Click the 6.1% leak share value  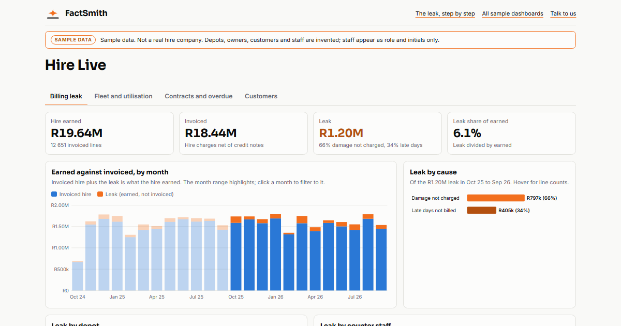pyautogui.click(x=467, y=133)
